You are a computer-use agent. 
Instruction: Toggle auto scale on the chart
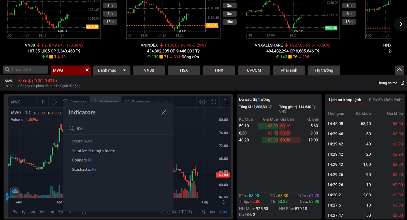[223, 212]
